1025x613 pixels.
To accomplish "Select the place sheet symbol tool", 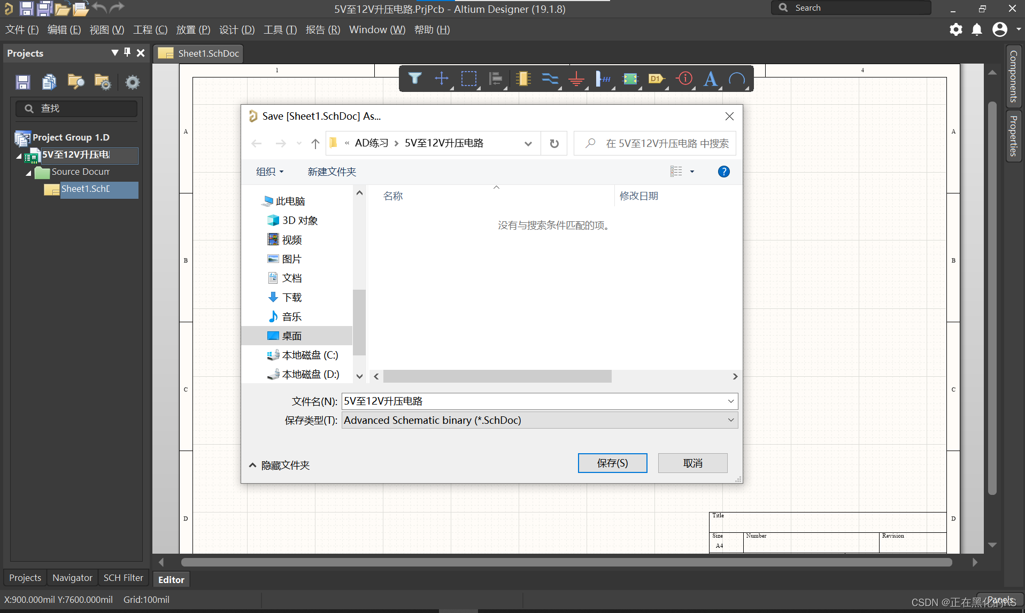I will pyautogui.click(x=630, y=79).
